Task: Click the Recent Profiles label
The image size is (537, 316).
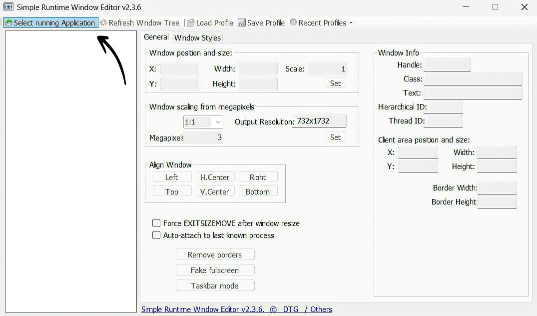Action: pyautogui.click(x=322, y=23)
